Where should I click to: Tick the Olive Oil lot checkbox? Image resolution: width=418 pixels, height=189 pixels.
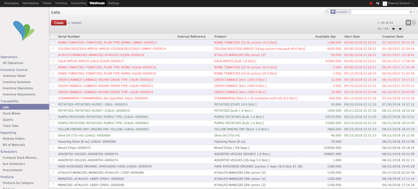(x=53, y=136)
